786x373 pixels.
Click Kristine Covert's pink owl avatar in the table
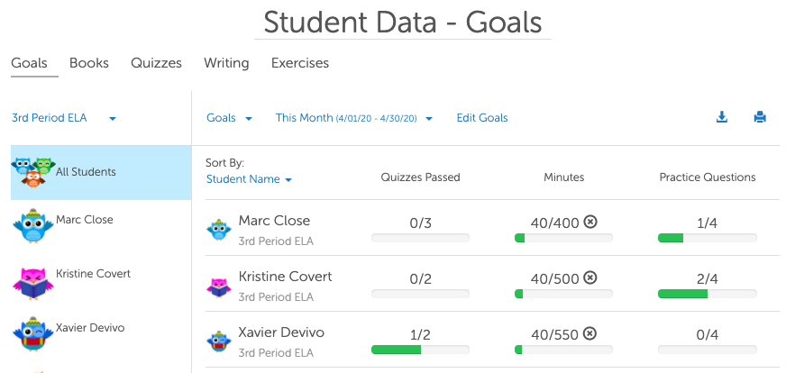click(219, 286)
